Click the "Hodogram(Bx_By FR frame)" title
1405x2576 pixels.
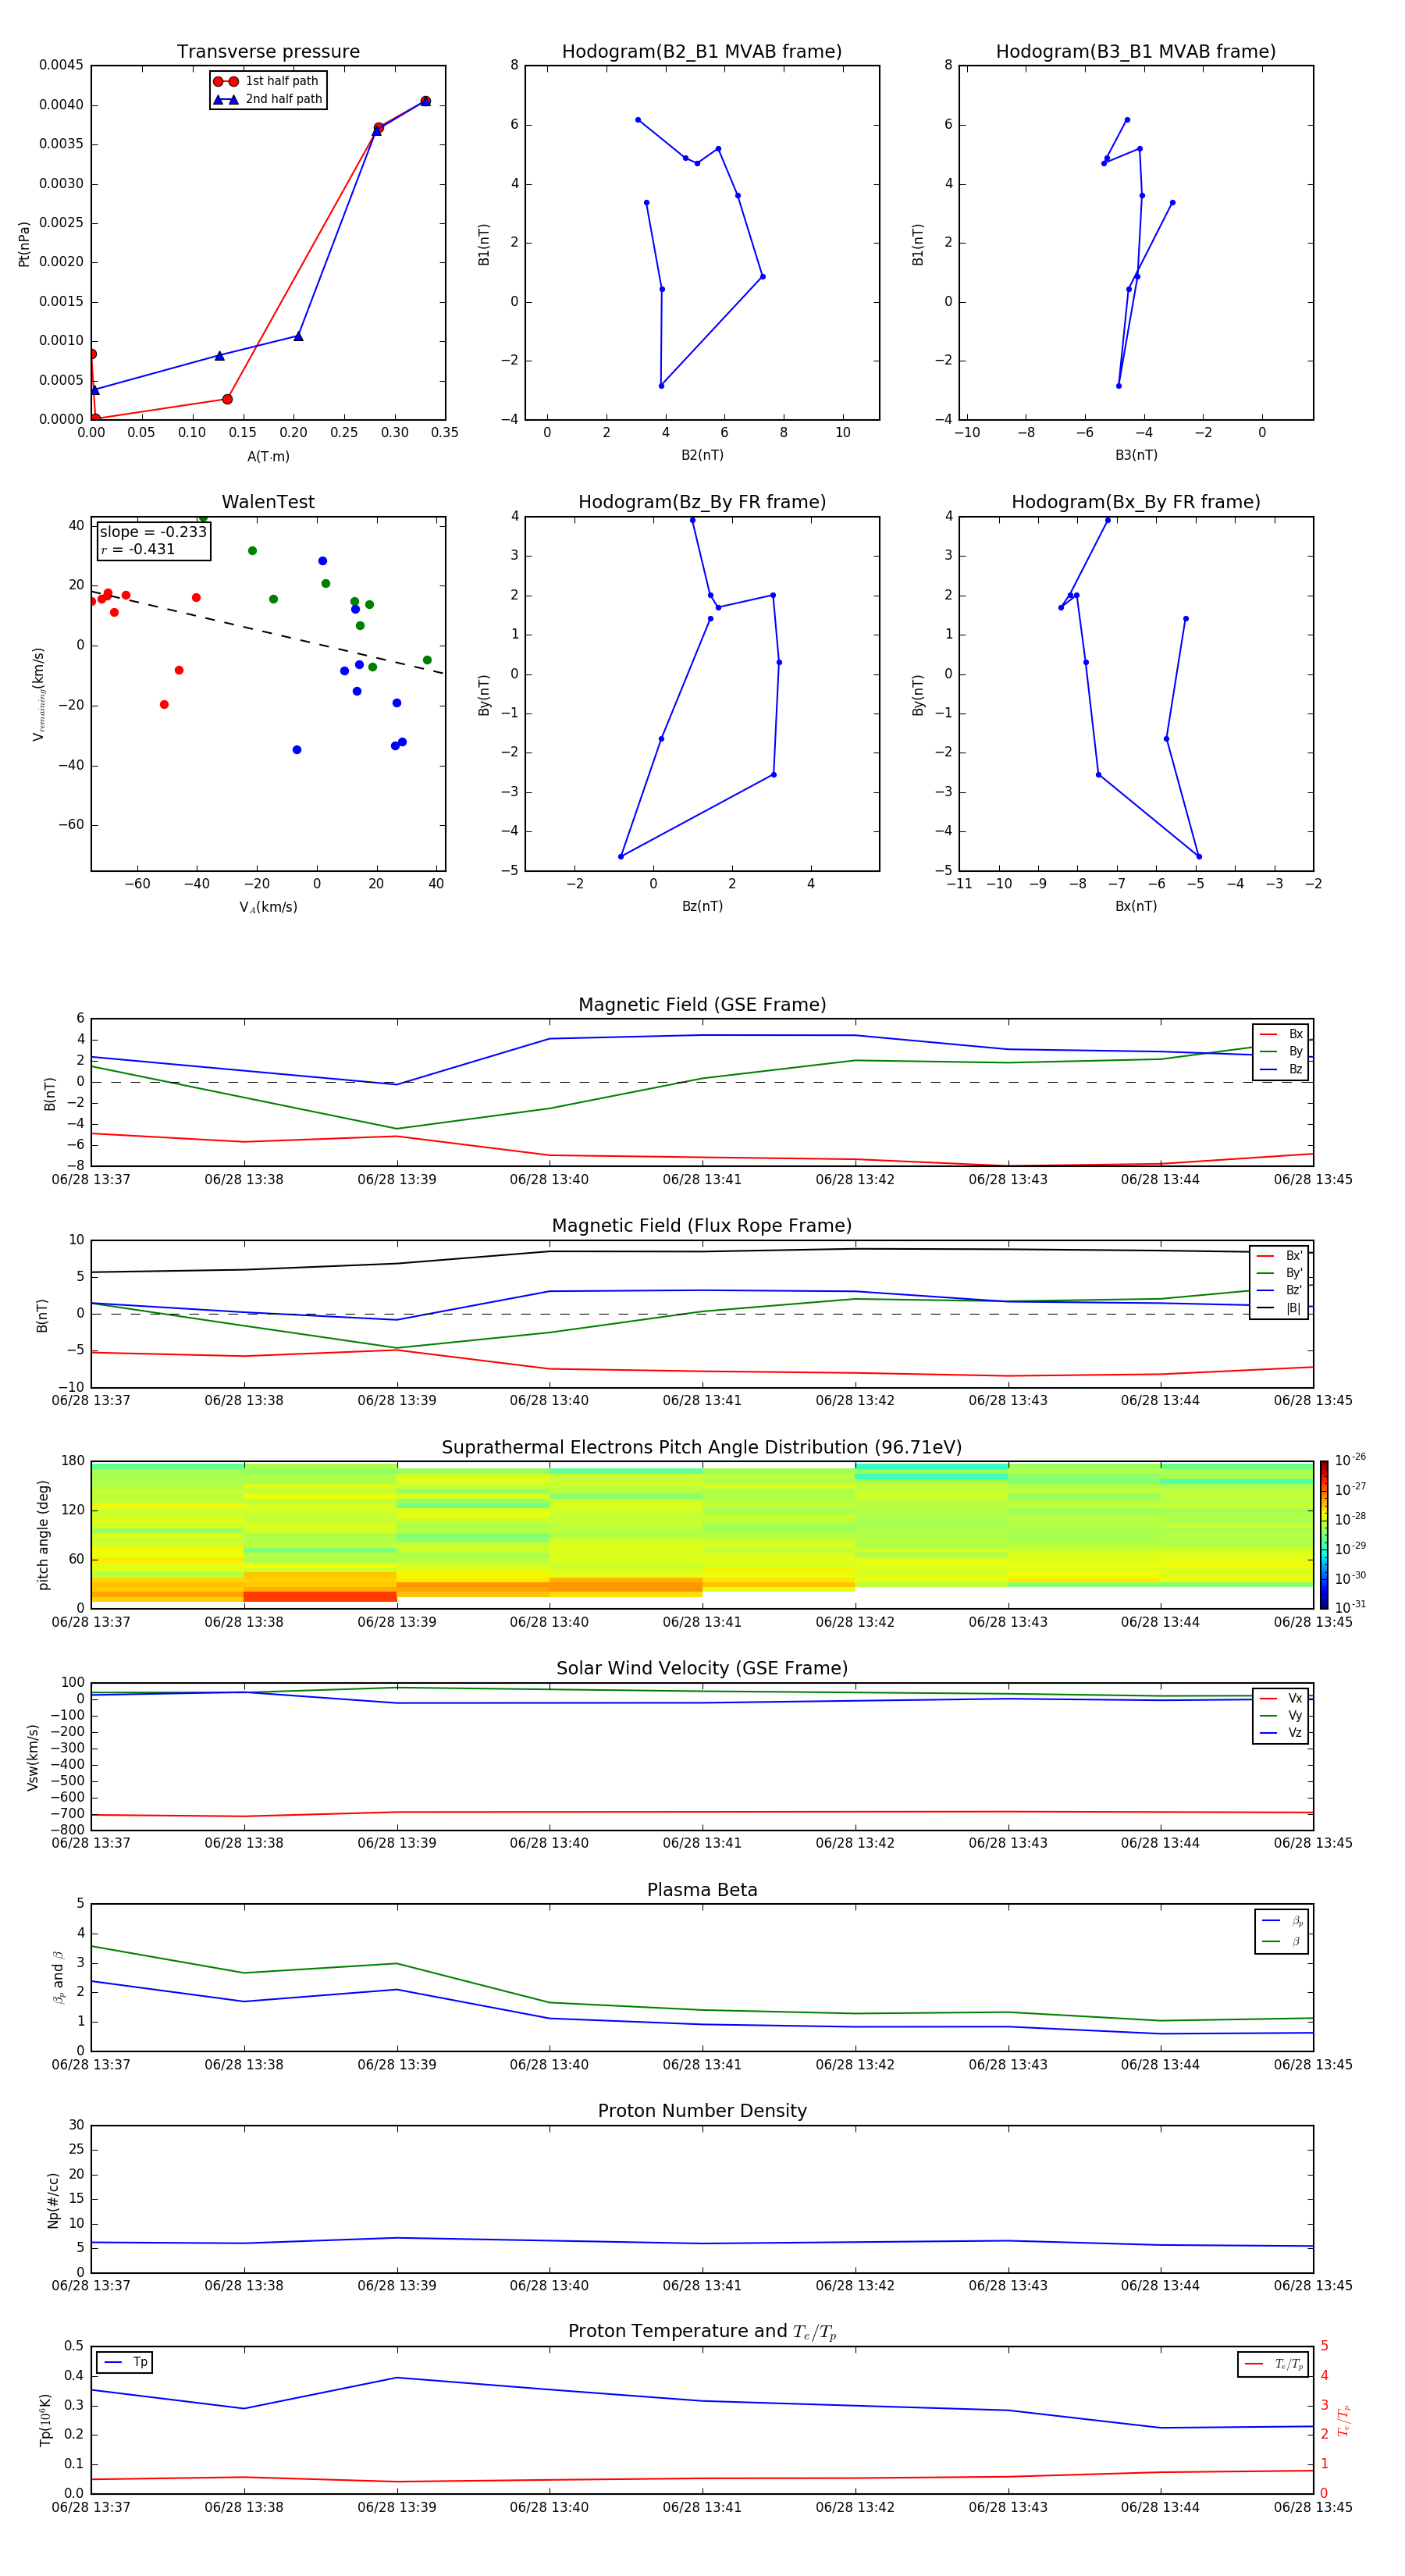(x=1136, y=502)
